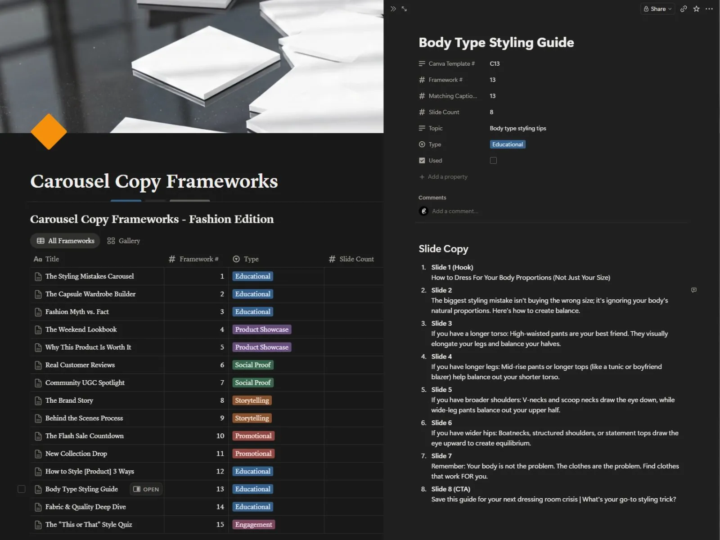The height and width of the screenshot is (540, 720).
Task: Click Add a property
Action: click(x=443, y=177)
